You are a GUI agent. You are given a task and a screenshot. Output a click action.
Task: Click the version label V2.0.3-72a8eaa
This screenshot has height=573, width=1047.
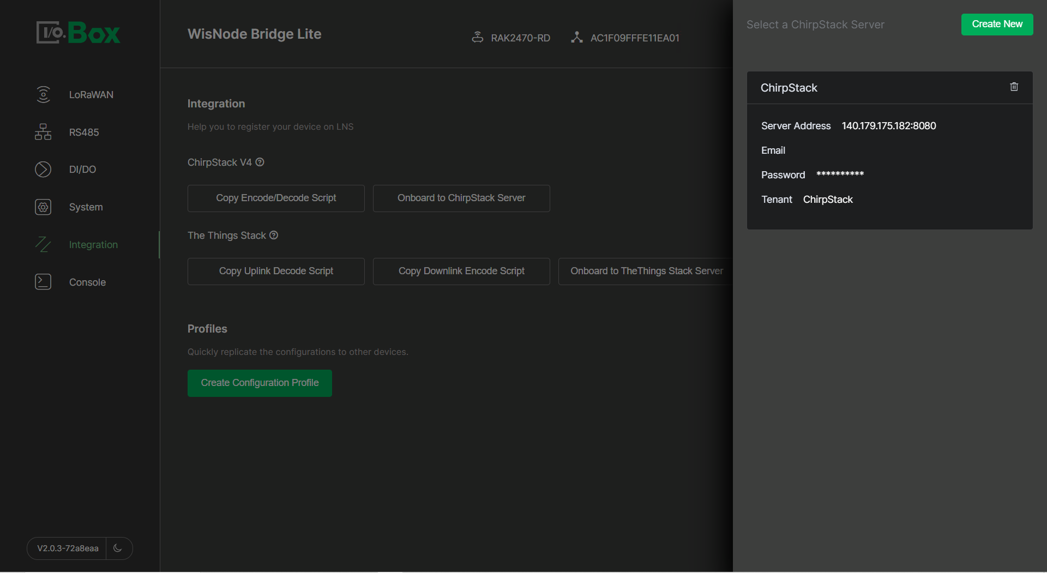coord(68,548)
